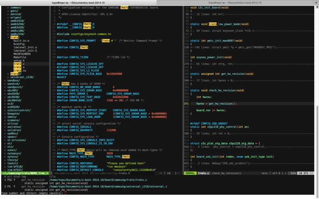Select trats.o in the file tree
Screen dimensions: 319x199
[19, 67]
